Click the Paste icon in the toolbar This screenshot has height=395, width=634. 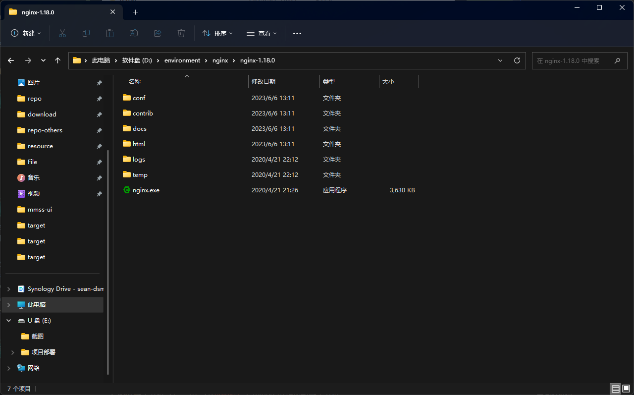point(109,33)
